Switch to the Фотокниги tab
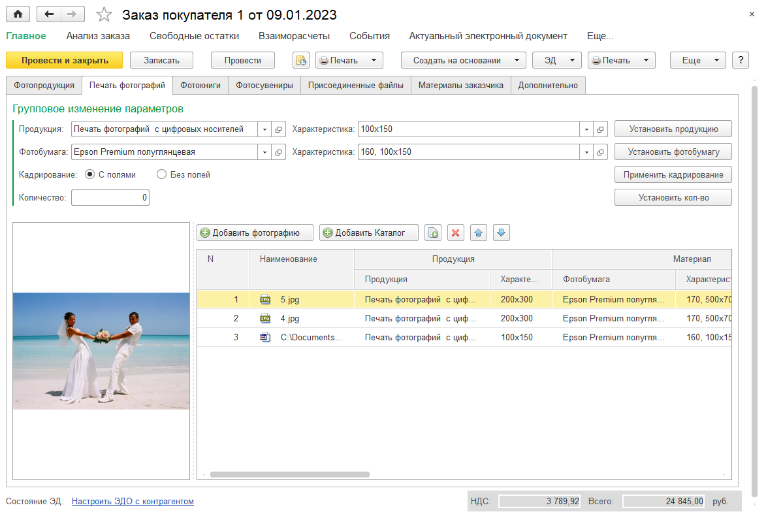 click(200, 85)
